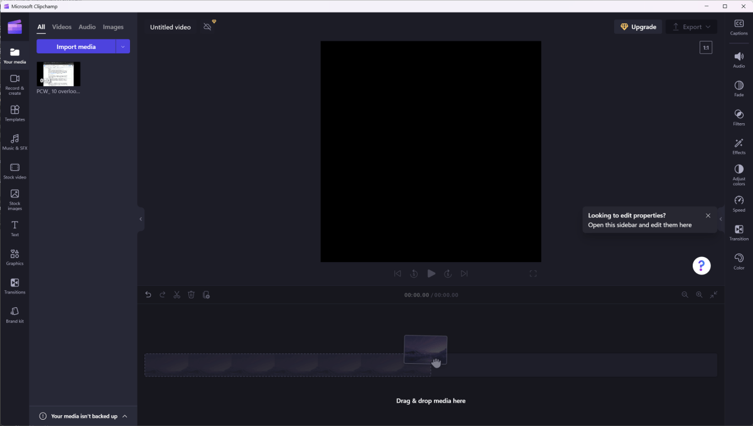The image size is (753, 426).
Task: Click the Upgrade button
Action: pos(637,27)
